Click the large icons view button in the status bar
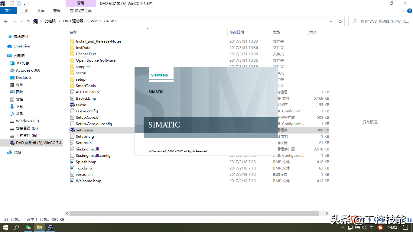 click(x=409, y=220)
